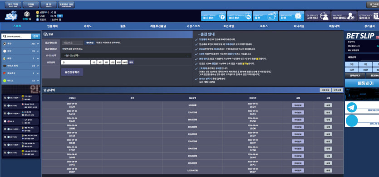379x177 pixels.
Task: Select the MLS match row in the sidebar
Action: coord(20,121)
